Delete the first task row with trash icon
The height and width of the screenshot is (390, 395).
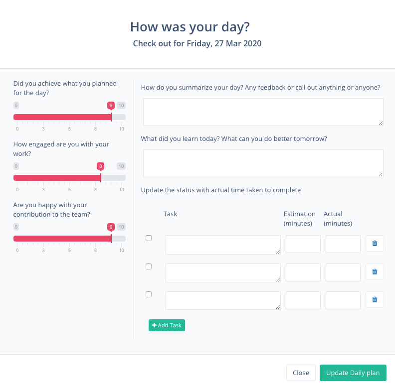(x=375, y=244)
